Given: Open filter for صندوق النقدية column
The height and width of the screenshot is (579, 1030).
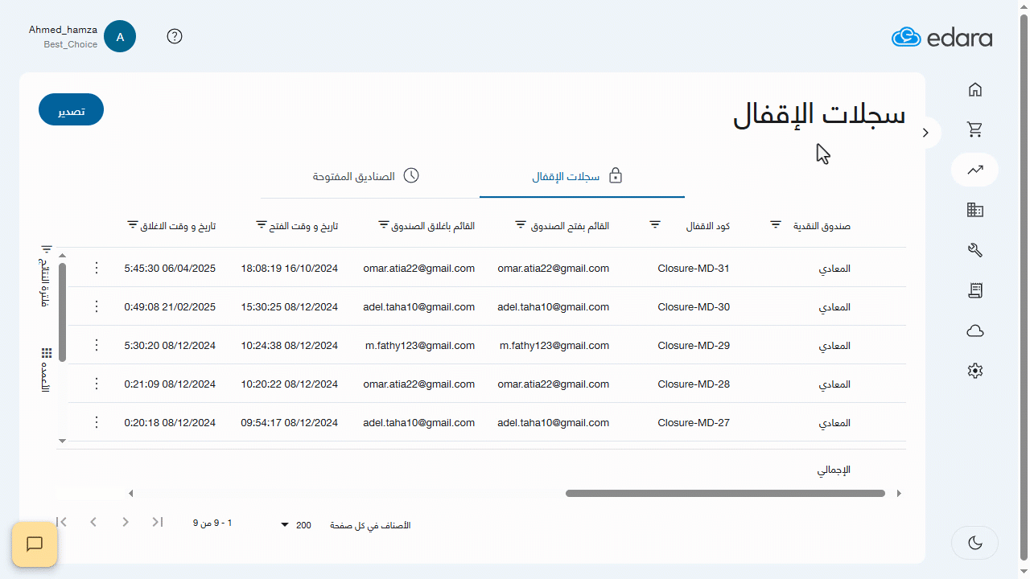Looking at the screenshot, I should [776, 225].
